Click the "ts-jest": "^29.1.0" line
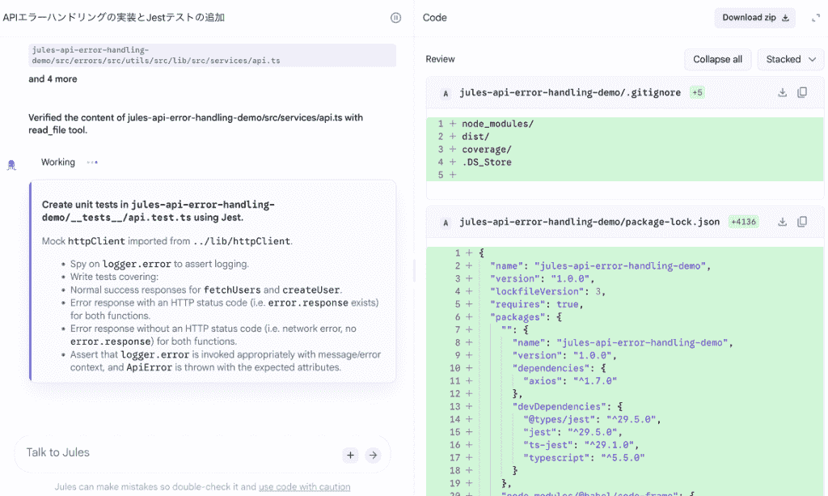This screenshot has width=828, height=496. tap(625, 445)
